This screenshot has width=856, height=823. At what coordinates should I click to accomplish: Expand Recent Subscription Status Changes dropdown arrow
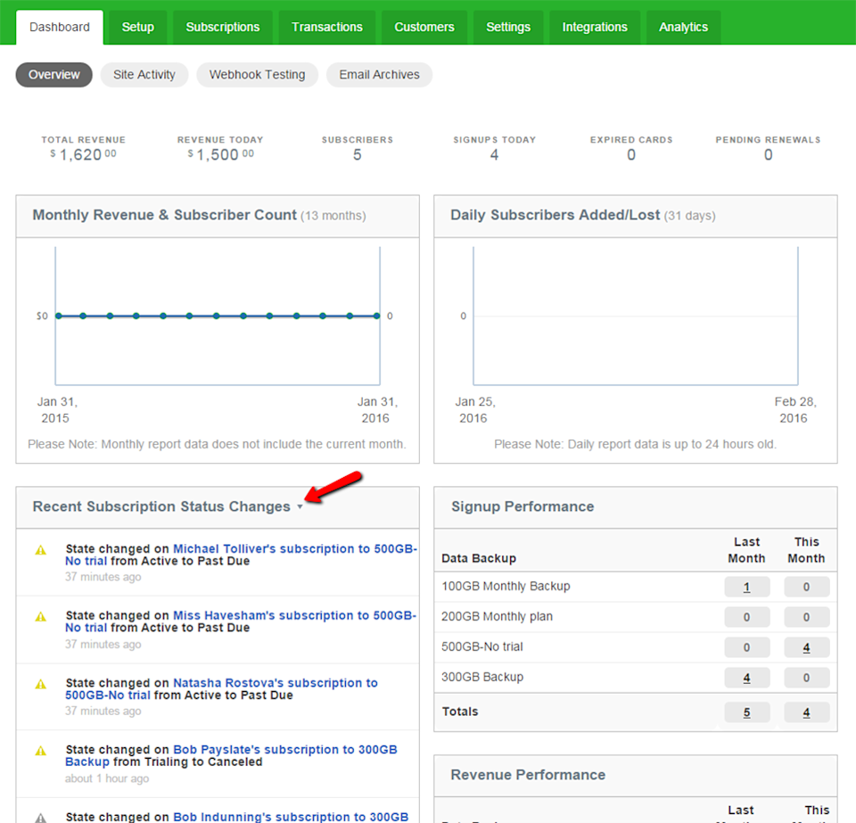(x=300, y=507)
